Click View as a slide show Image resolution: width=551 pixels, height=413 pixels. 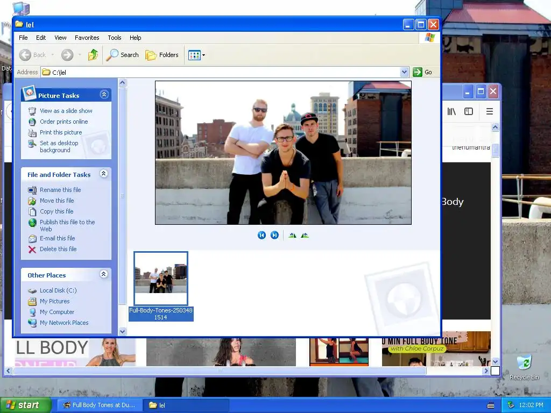point(66,111)
